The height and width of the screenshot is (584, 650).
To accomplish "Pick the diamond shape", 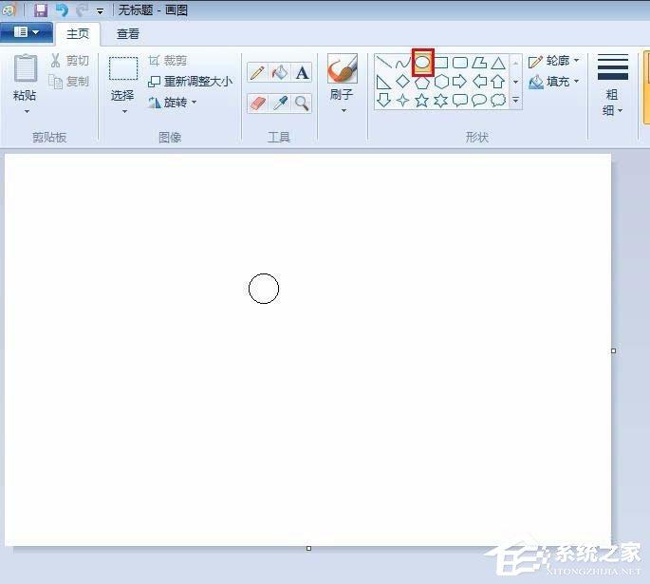I will [x=402, y=82].
